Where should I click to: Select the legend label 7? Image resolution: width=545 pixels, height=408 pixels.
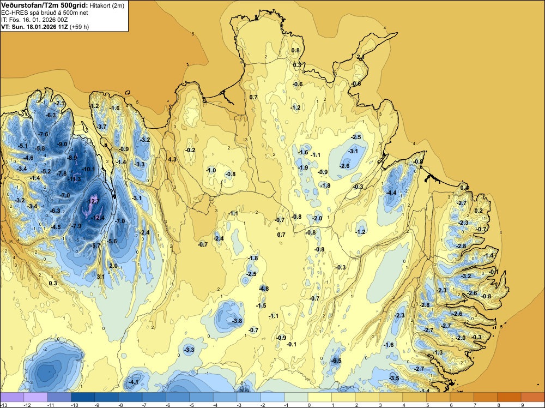[475, 405]
